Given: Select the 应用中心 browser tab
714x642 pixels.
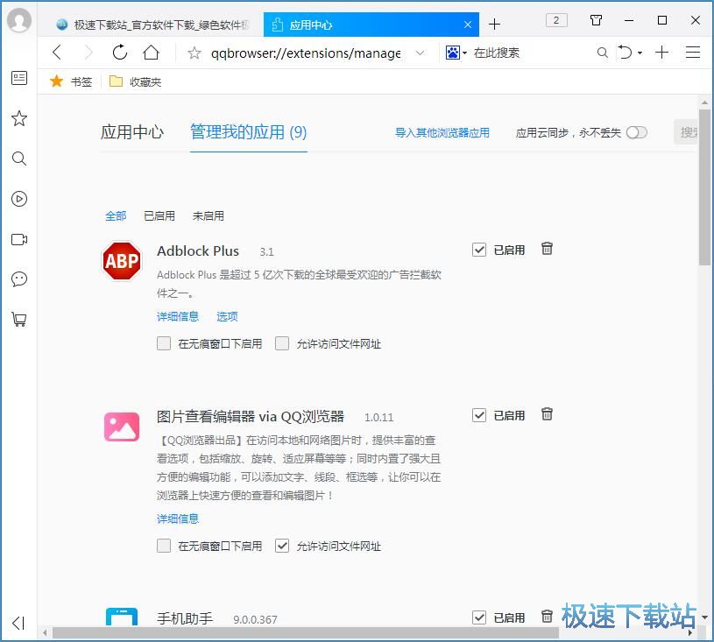Looking at the screenshot, I should click(371, 25).
